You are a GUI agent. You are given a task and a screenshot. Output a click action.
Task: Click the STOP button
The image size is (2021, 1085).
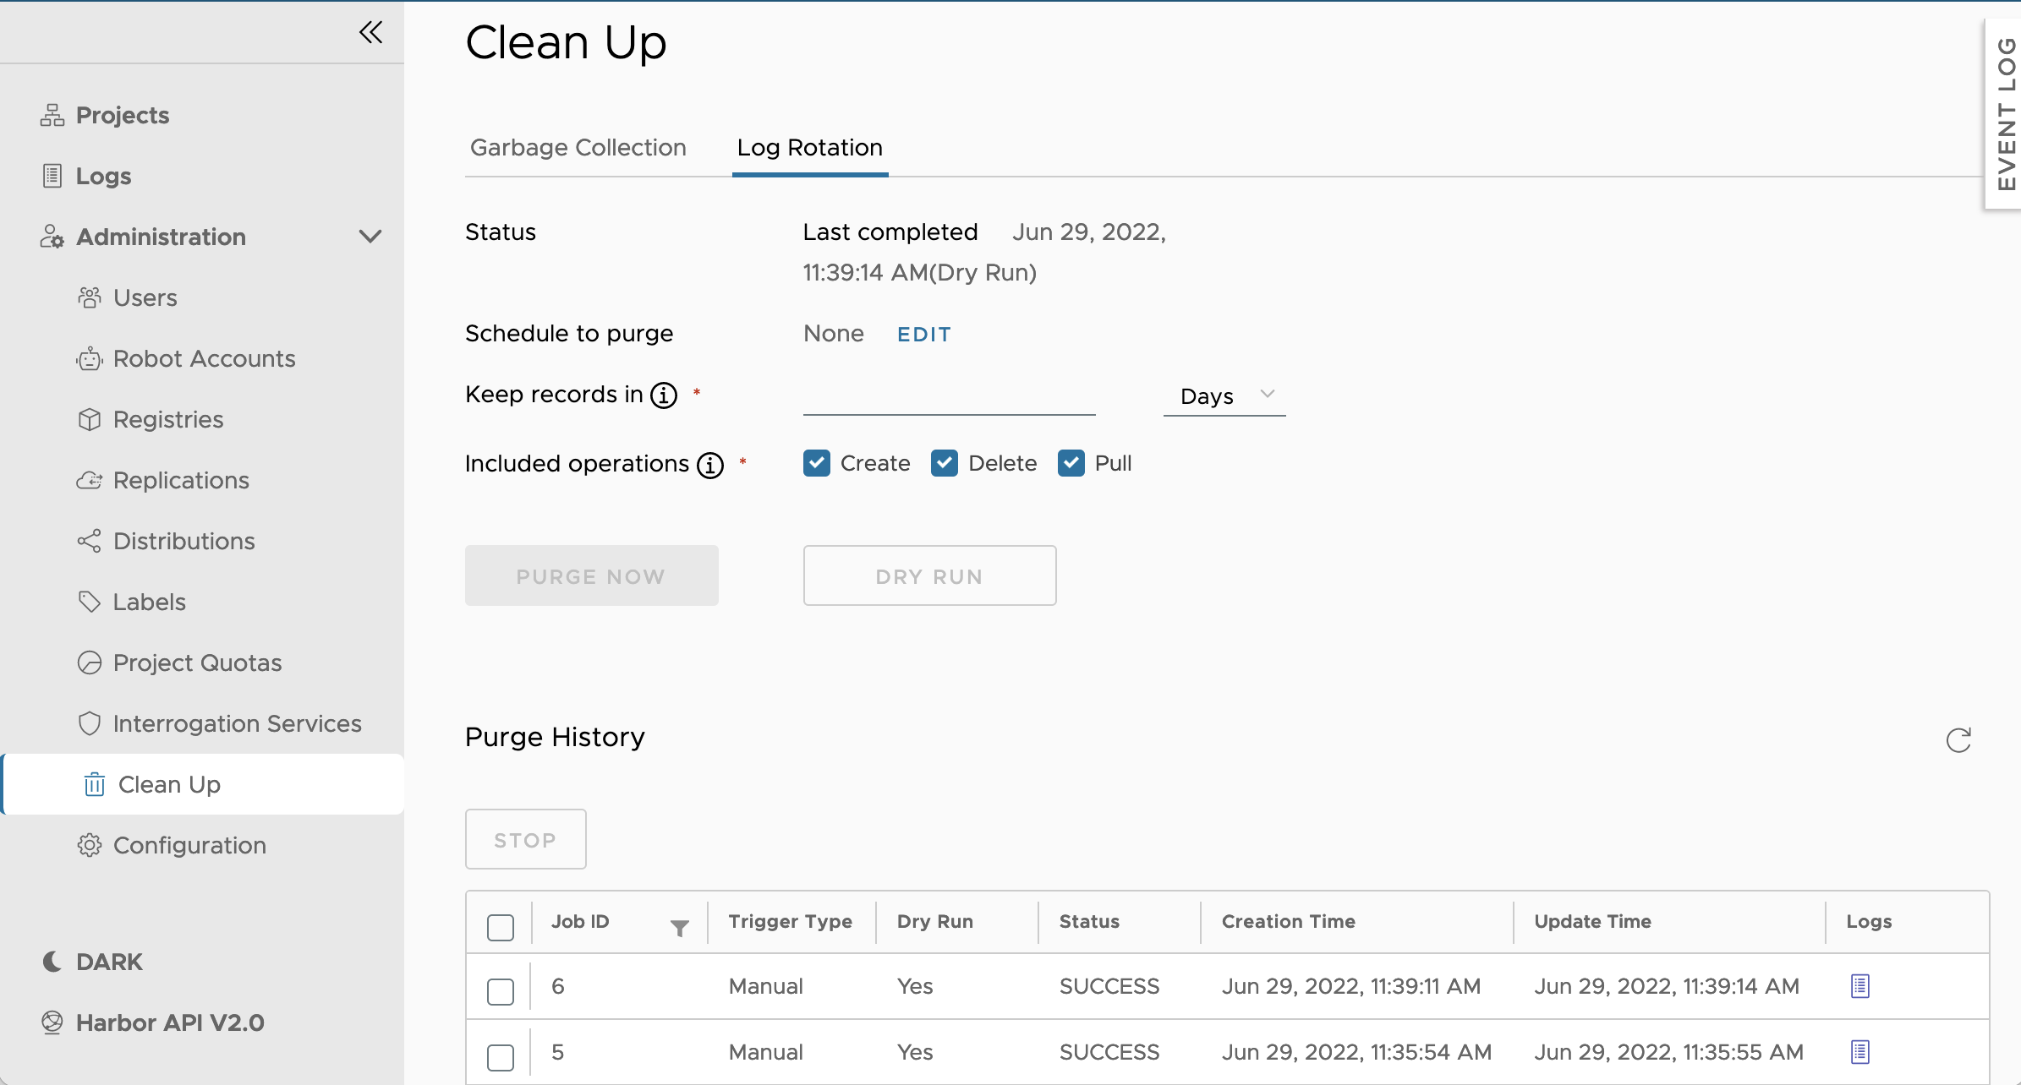click(x=525, y=839)
